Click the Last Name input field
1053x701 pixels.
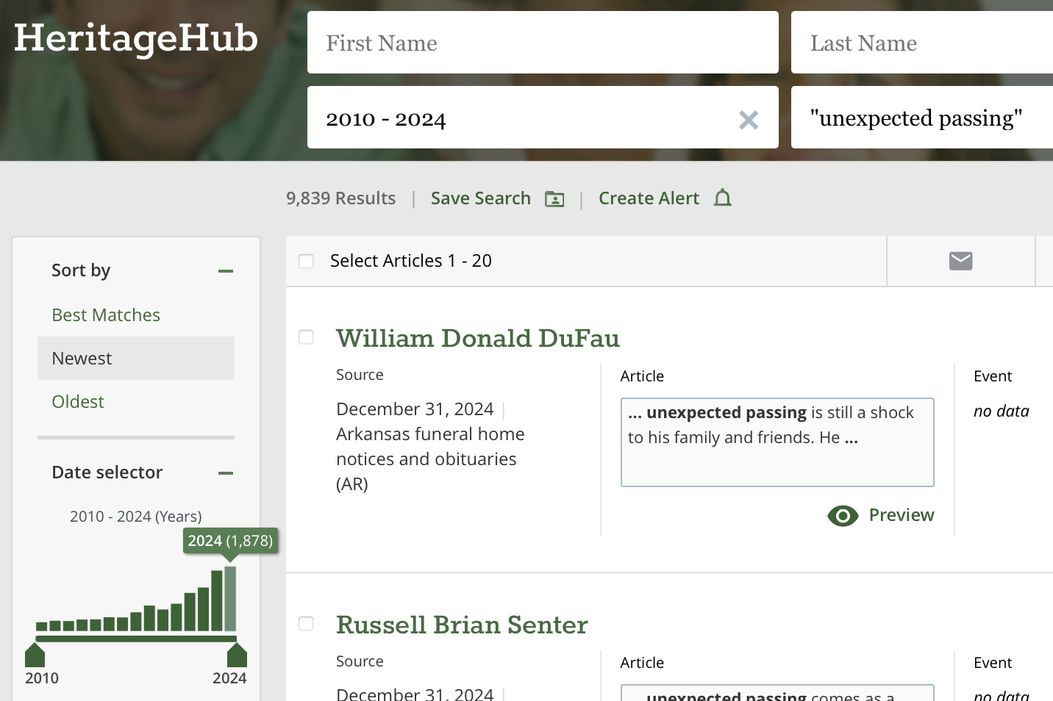tap(922, 43)
